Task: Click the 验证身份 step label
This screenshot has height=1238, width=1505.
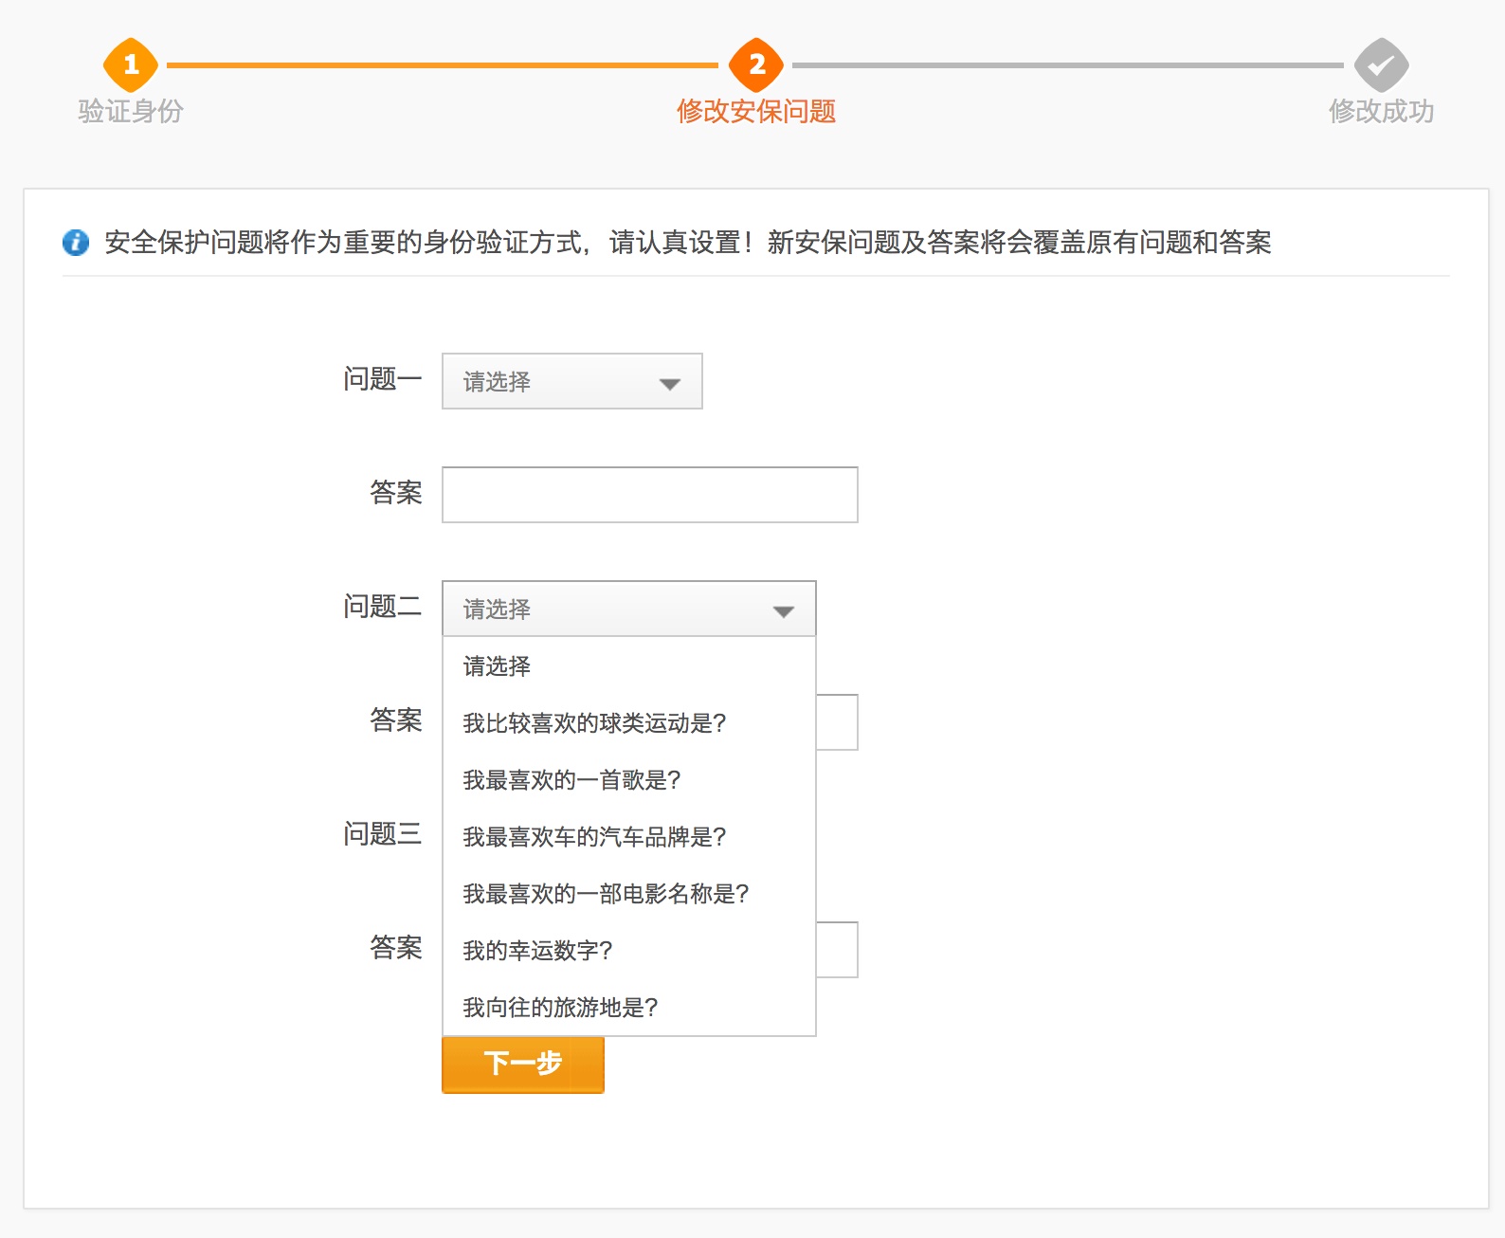Action: tap(131, 112)
